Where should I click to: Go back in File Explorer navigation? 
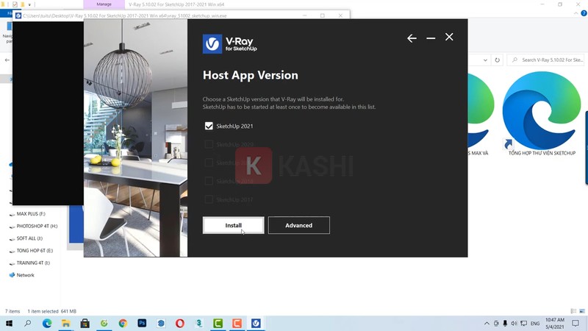tap(7, 60)
